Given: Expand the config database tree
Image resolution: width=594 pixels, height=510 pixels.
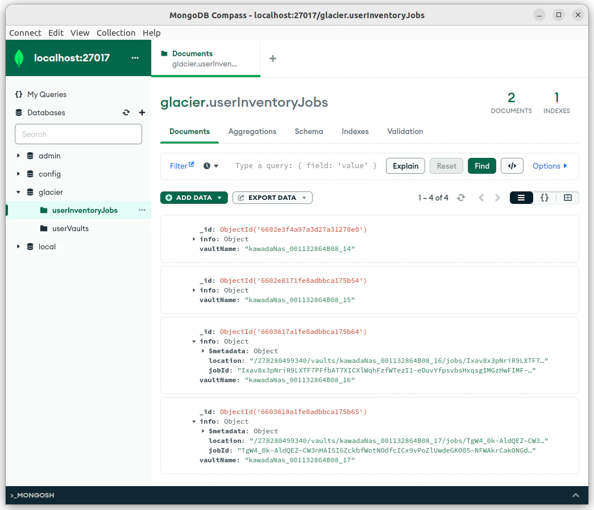Looking at the screenshot, I should coord(18,174).
